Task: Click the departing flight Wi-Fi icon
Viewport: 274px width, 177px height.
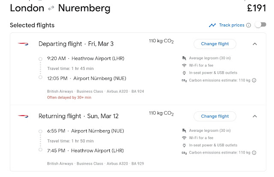Action: pos(184,65)
